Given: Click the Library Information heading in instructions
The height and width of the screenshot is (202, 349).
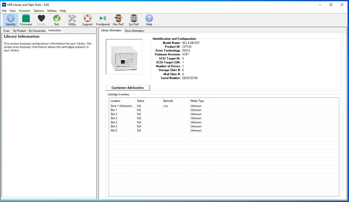Looking at the screenshot, I should coord(22,37).
